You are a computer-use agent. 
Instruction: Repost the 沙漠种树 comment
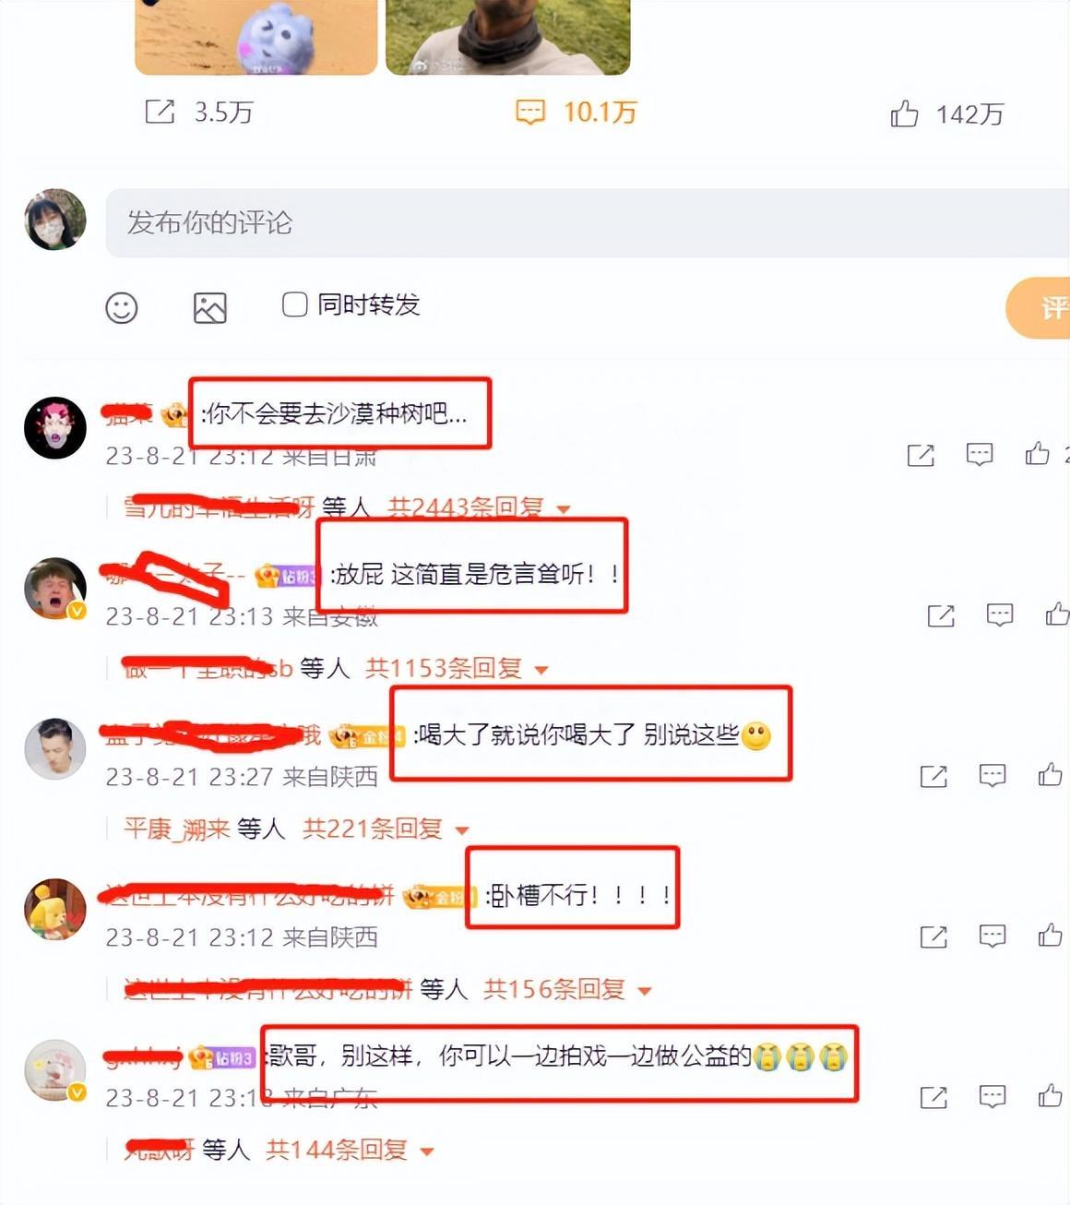[x=921, y=455]
